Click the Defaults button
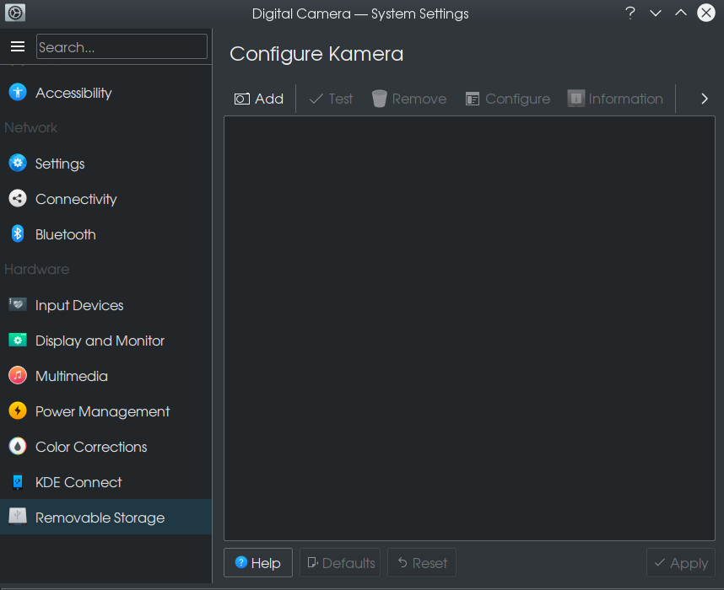Image resolution: width=724 pixels, height=590 pixels. 340,563
